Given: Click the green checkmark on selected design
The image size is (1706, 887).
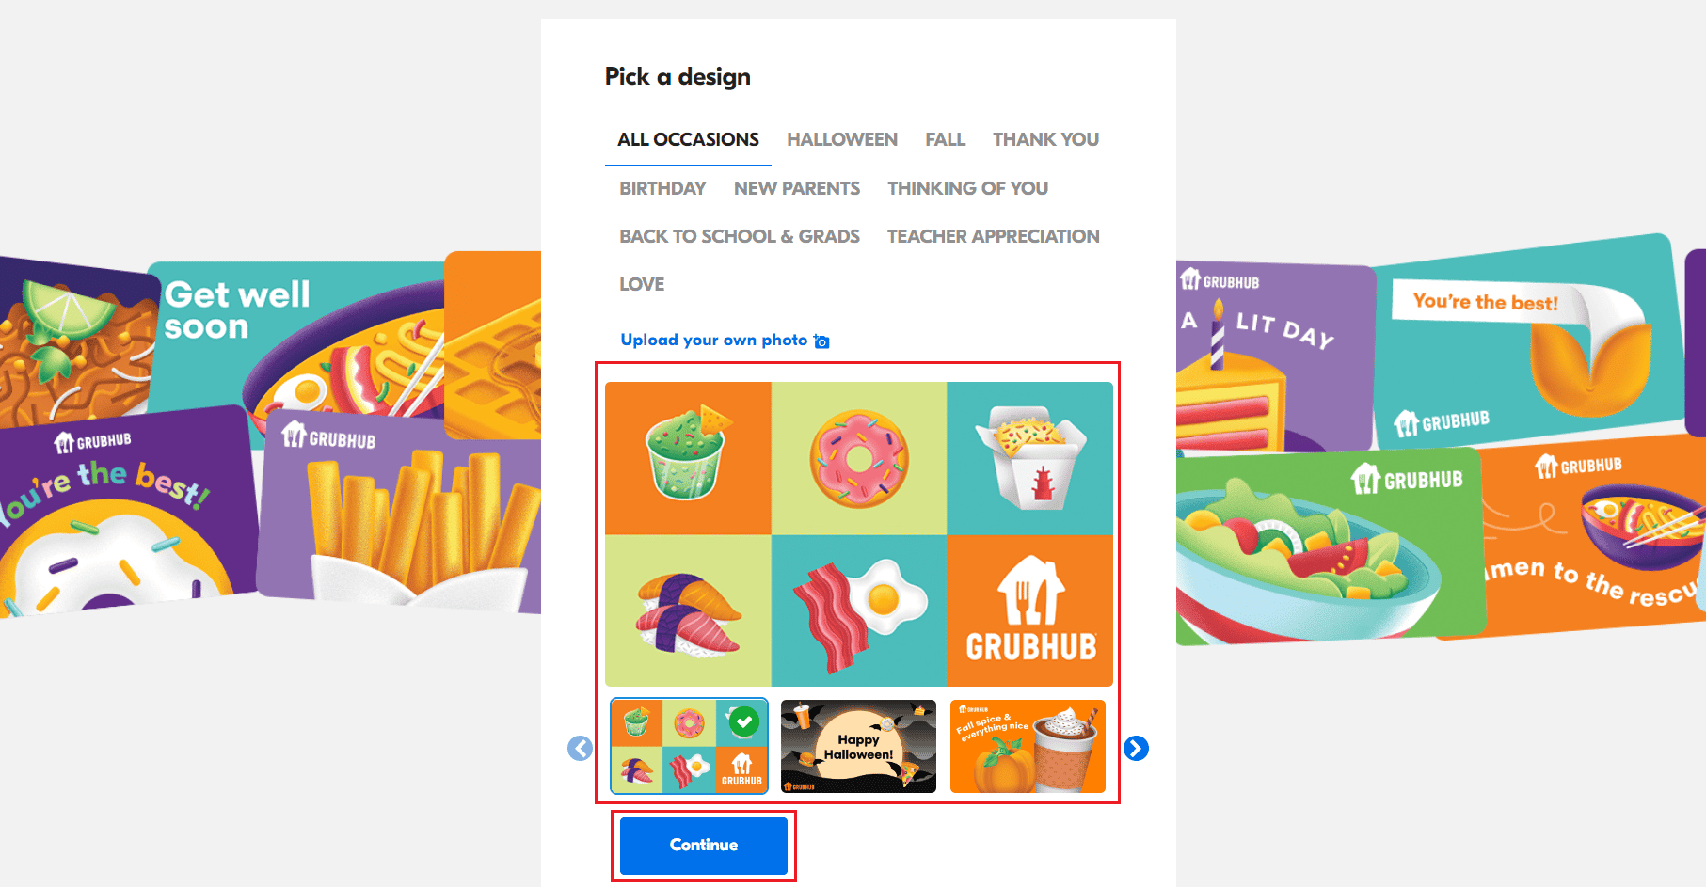Looking at the screenshot, I should (744, 721).
